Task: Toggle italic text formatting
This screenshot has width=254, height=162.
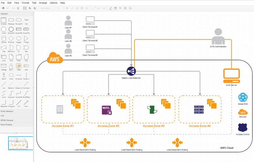Action: tap(72, 8)
